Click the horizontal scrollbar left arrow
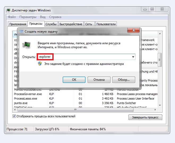The image size is (175, 143). tap(15, 110)
